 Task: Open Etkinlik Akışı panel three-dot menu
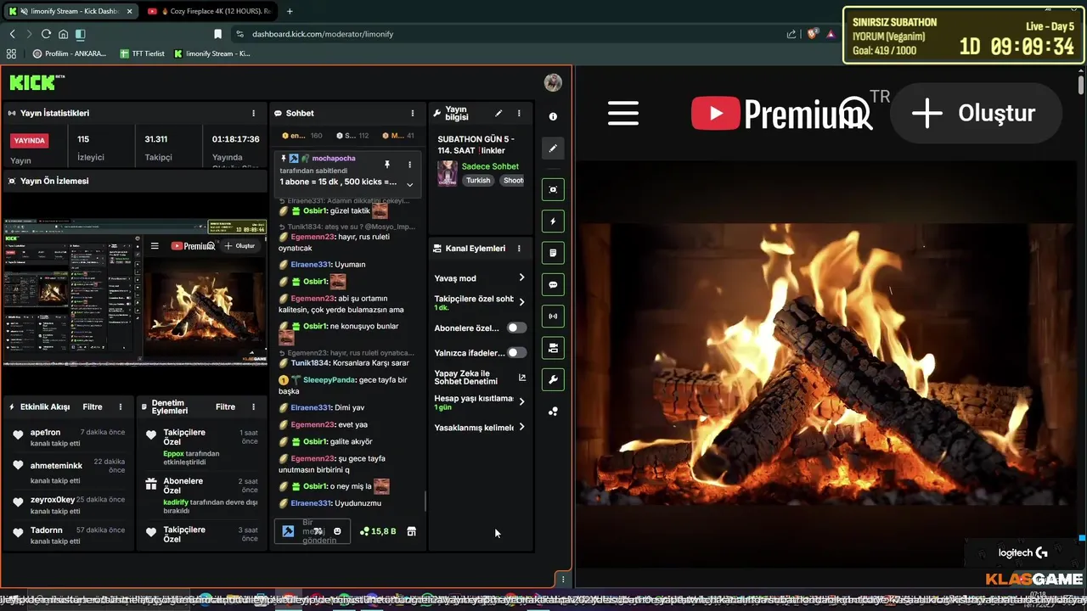point(121,406)
